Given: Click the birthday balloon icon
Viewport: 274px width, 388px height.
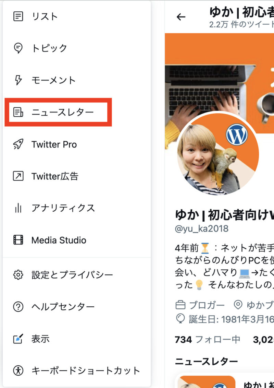Looking at the screenshot, I should pyautogui.click(x=180, y=319).
